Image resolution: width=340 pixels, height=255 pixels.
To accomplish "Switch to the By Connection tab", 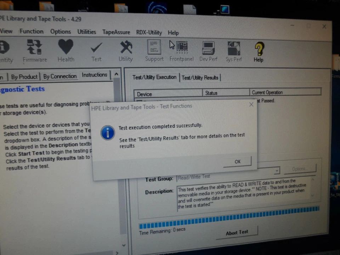I will pyautogui.click(x=60, y=76).
